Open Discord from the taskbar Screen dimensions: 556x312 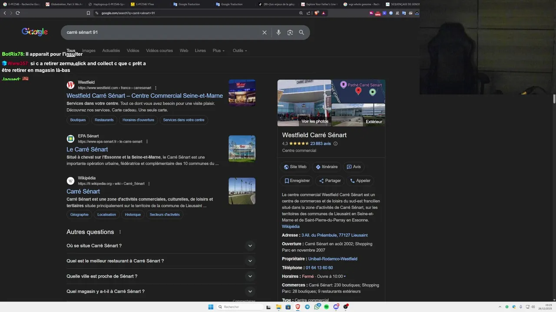(336, 307)
